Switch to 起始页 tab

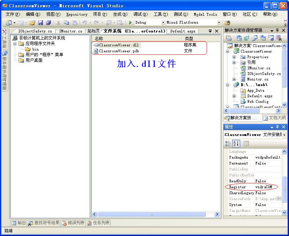(93, 31)
